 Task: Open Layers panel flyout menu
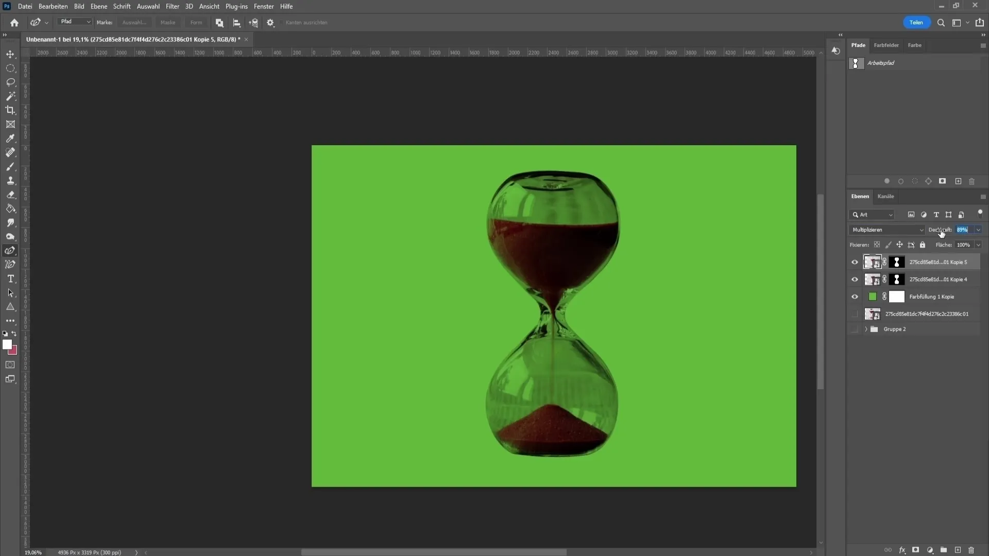point(983,197)
